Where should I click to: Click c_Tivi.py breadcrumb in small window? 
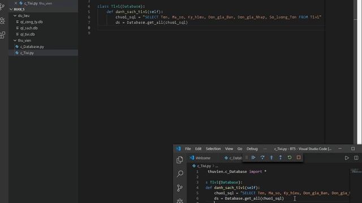click(x=204, y=166)
